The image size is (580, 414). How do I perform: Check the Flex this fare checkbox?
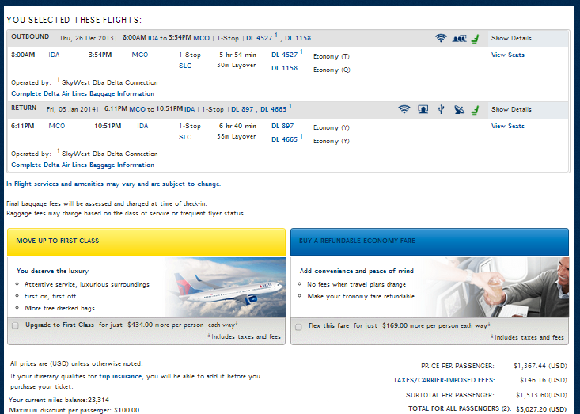pos(298,327)
